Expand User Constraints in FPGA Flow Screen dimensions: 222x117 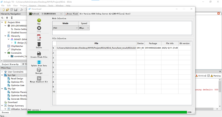(x=2, y=72)
